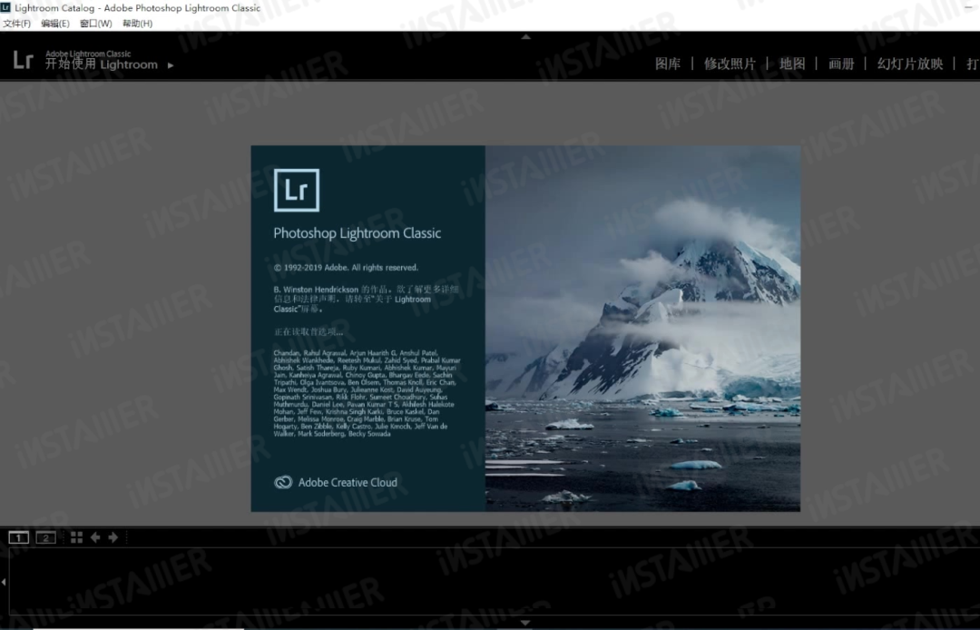The image size is (980, 630).
Task: Switch to the 幻灯片放映 module
Action: pos(910,64)
